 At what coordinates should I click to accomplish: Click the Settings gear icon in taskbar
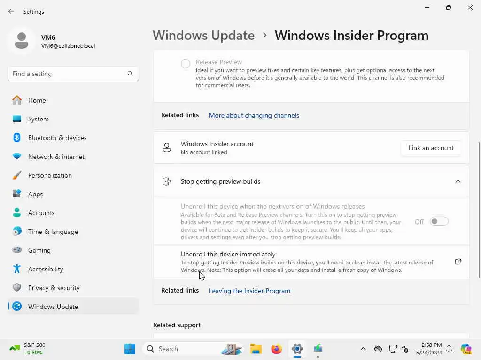click(x=297, y=349)
